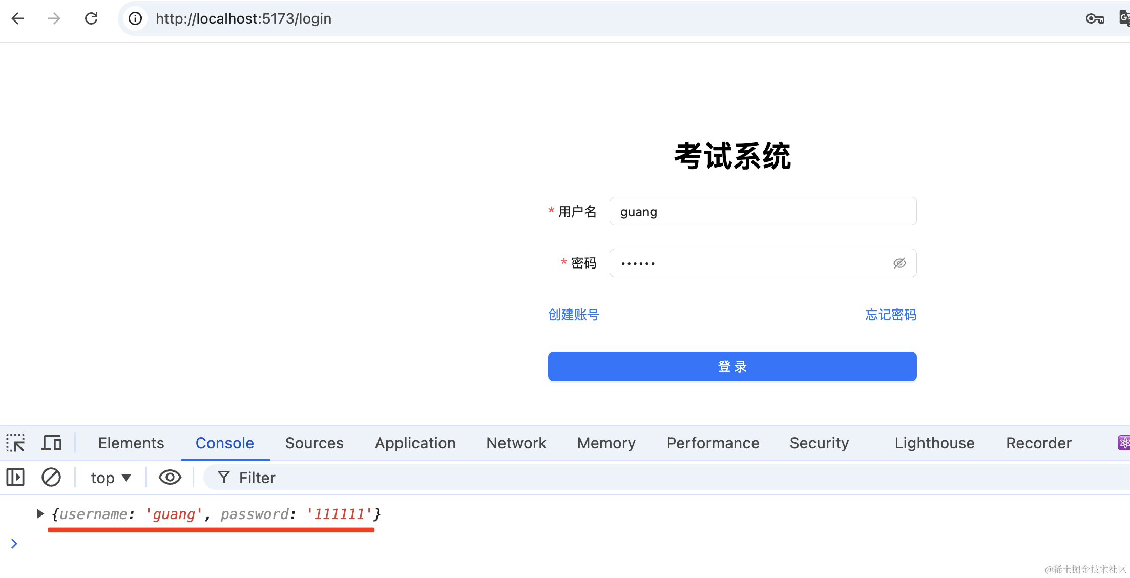Open the top context dropdown

(111, 478)
